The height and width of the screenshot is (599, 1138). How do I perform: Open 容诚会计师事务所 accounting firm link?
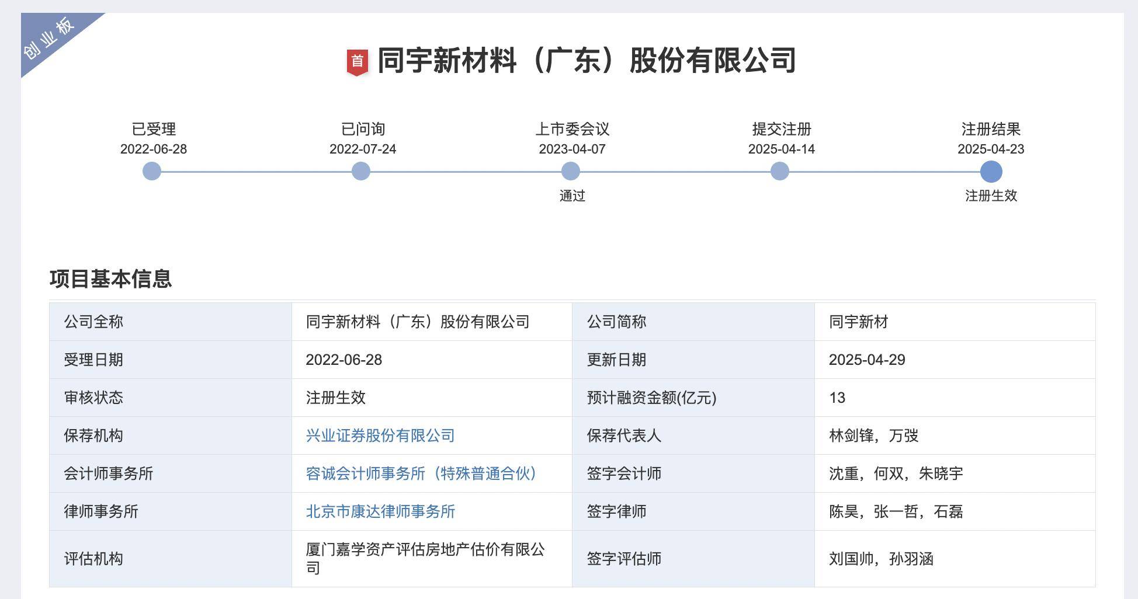(x=421, y=473)
